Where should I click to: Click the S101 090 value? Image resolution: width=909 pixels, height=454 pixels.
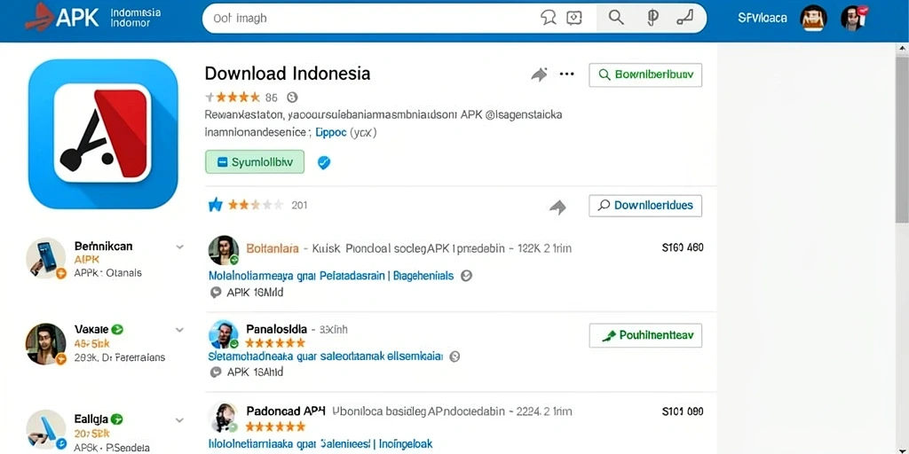click(x=683, y=411)
